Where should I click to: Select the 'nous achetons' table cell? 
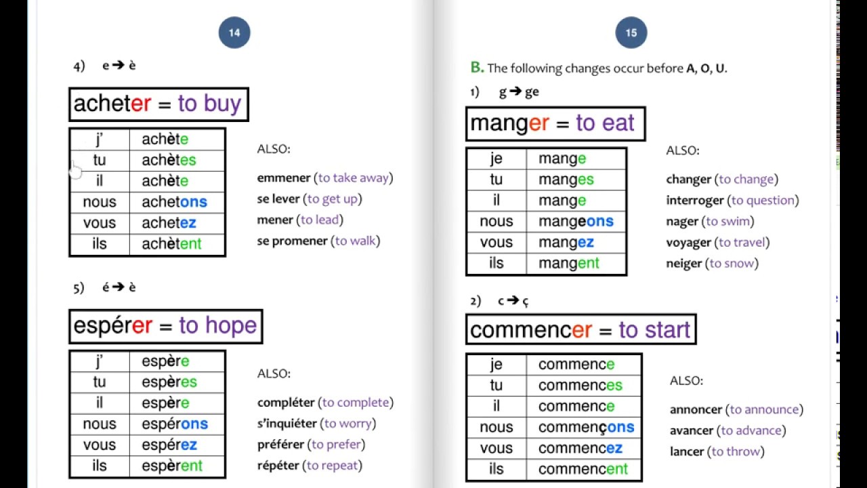click(x=174, y=202)
